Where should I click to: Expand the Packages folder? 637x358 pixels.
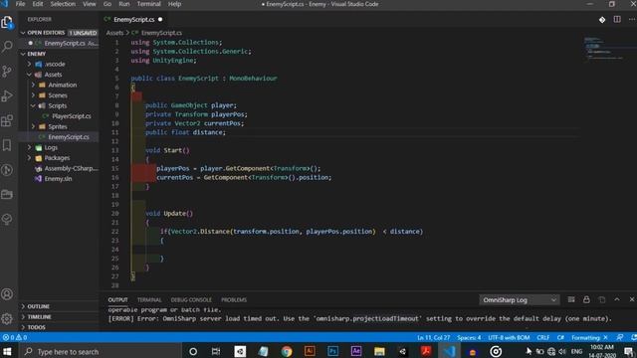(x=29, y=158)
